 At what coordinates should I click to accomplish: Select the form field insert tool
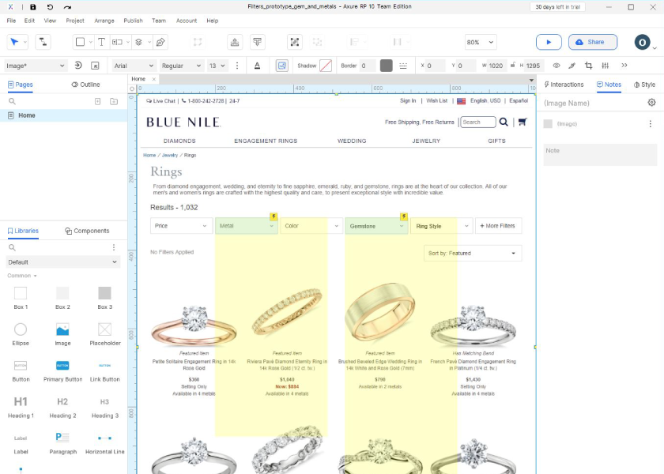[x=117, y=42]
